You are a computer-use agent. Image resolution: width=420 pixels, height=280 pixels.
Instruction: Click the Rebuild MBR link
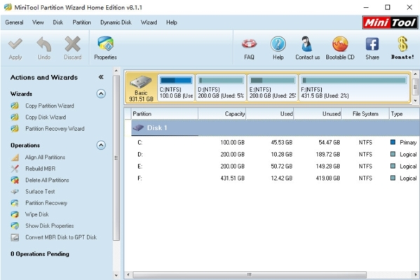click(x=41, y=169)
